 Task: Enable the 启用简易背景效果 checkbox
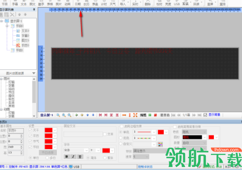click(x=175, y=127)
